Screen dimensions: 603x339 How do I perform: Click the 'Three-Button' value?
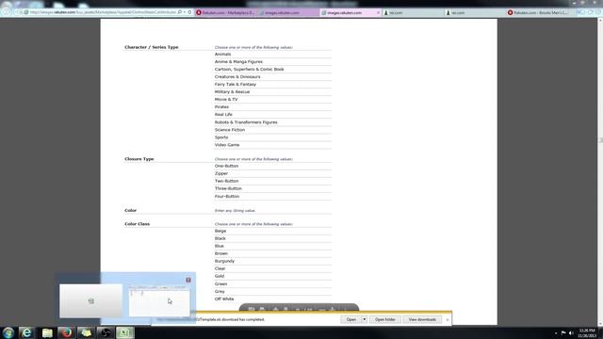click(x=228, y=188)
